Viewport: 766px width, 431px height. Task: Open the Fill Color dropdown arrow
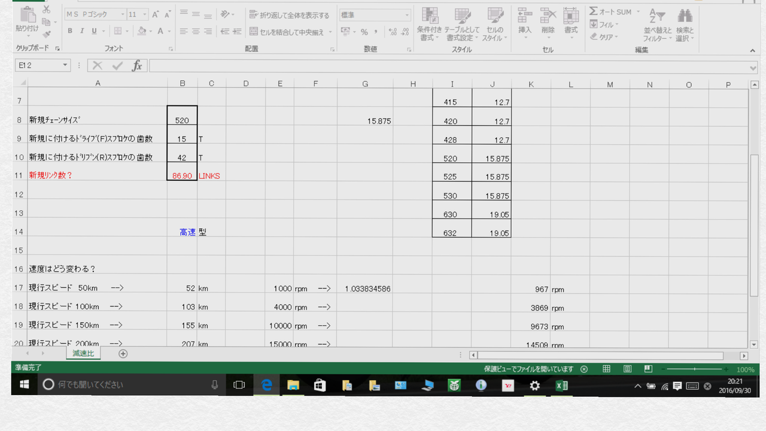coord(150,31)
